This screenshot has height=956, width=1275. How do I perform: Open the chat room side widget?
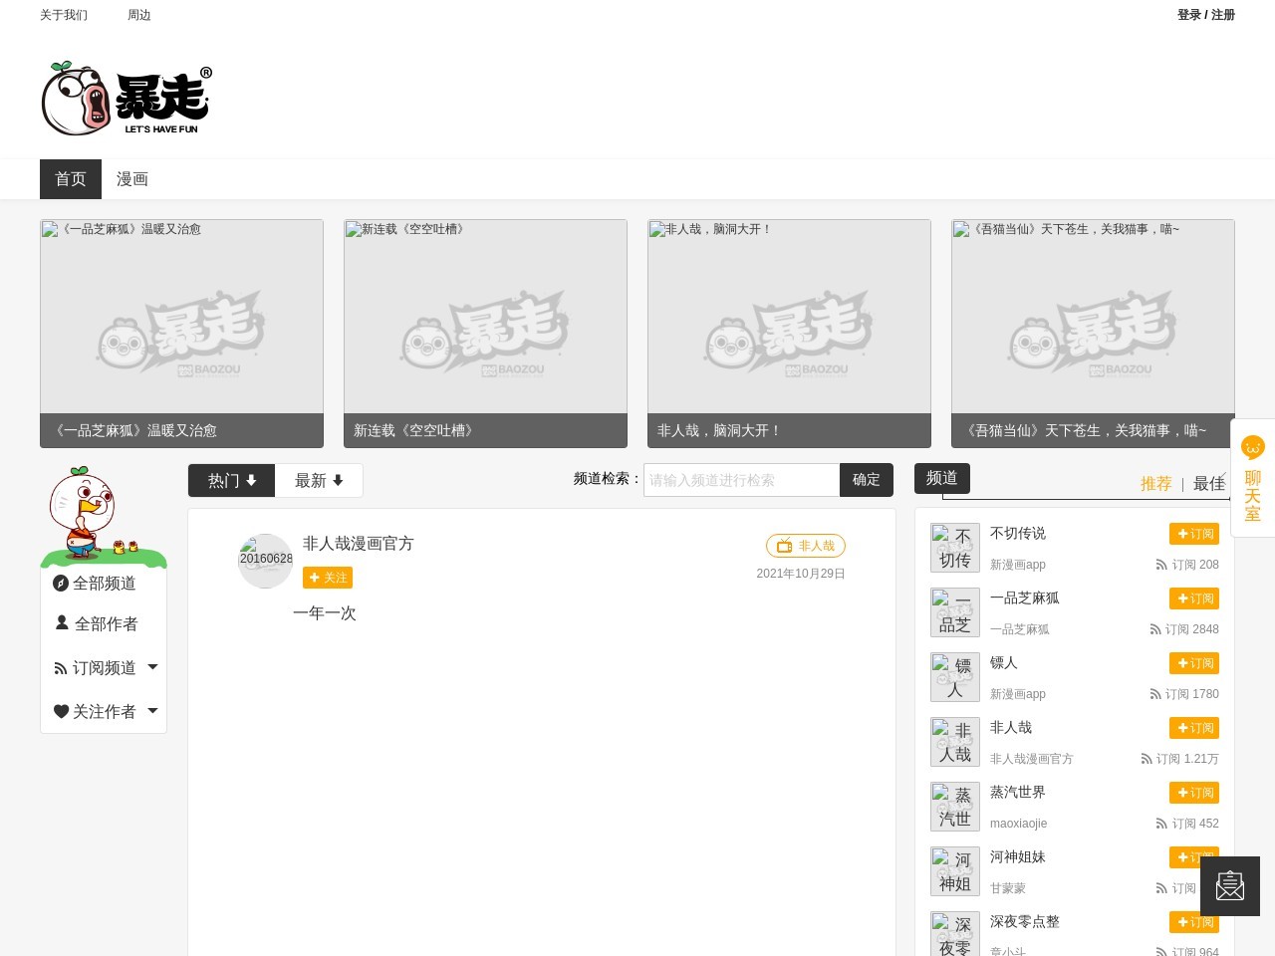point(1252,479)
